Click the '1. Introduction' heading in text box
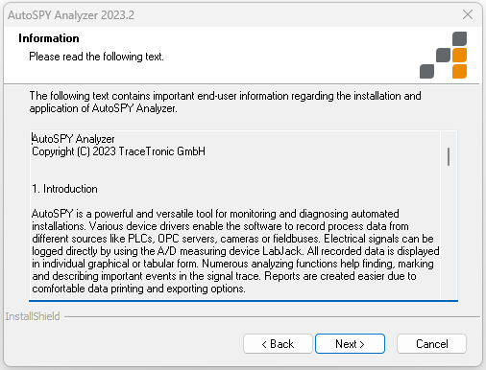The width and height of the screenshot is (486, 370). point(64,189)
